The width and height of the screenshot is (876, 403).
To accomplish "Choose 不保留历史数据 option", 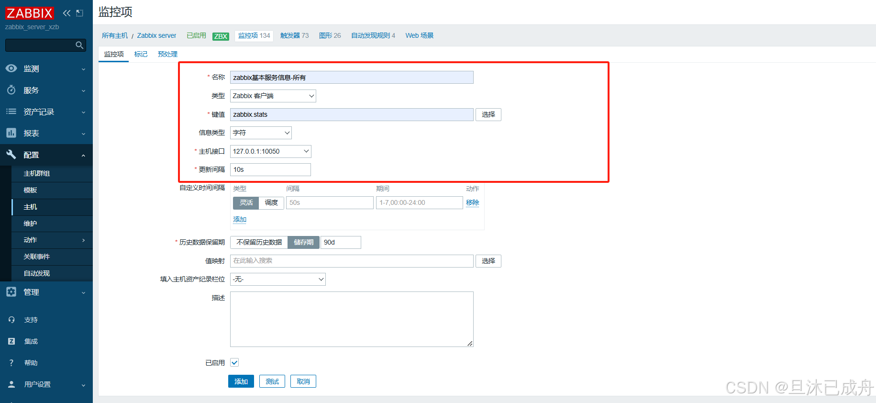I will pos(259,242).
